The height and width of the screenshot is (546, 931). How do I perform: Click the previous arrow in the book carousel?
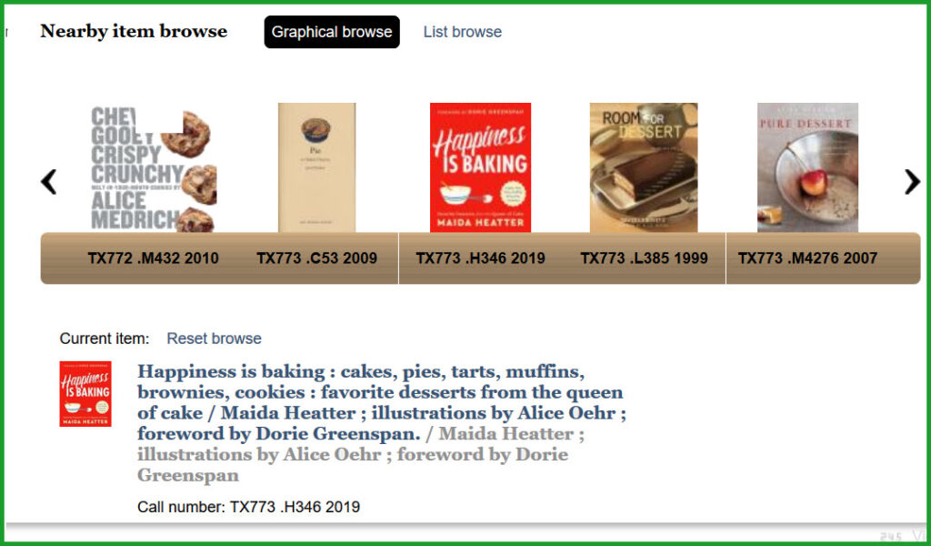pos(49,182)
